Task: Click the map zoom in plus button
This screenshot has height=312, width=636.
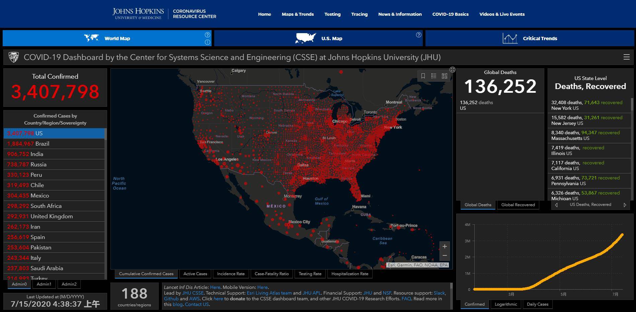Action: pos(445,246)
